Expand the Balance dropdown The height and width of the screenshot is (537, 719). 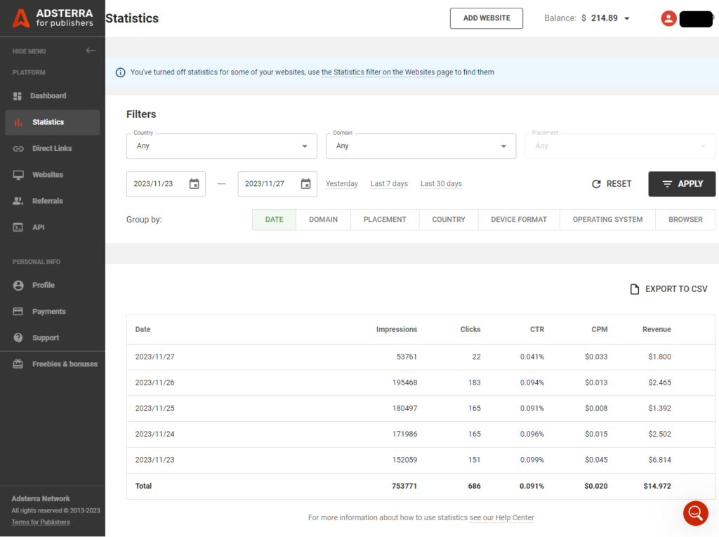tap(627, 18)
